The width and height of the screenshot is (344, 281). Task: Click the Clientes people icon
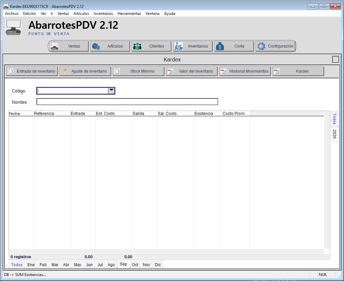(x=137, y=46)
